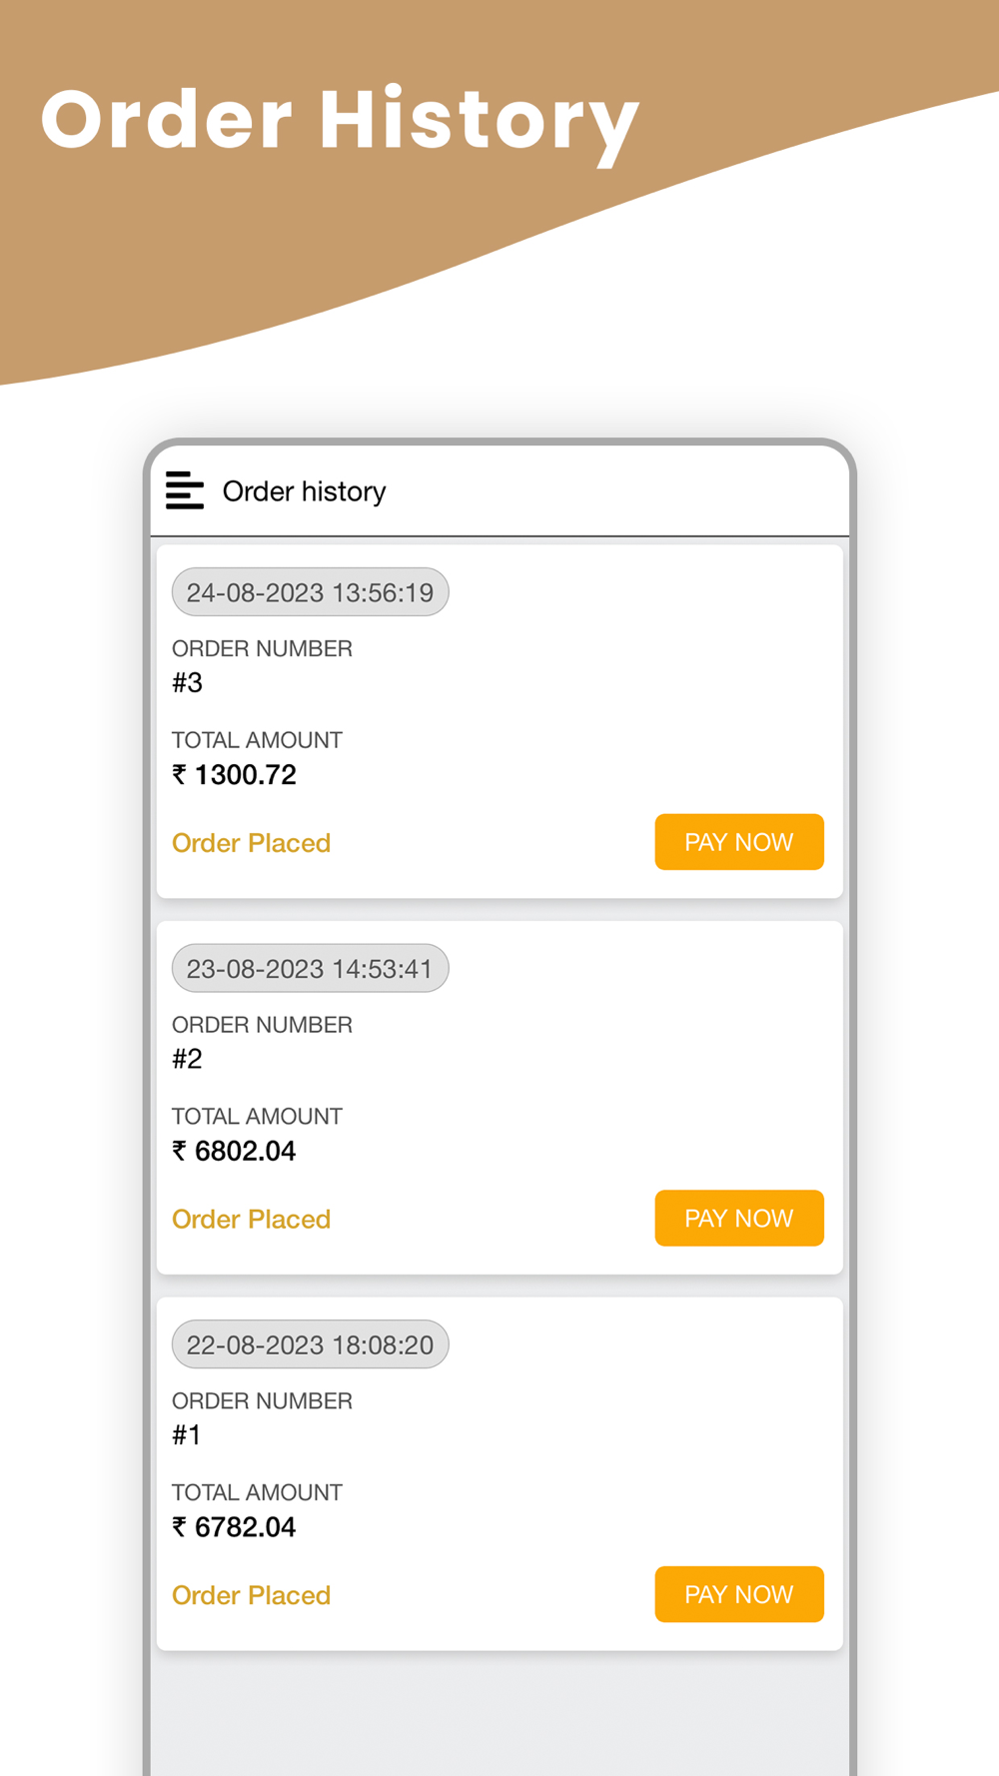Click Pay Now for order #3
The image size is (999, 1776).
(738, 842)
